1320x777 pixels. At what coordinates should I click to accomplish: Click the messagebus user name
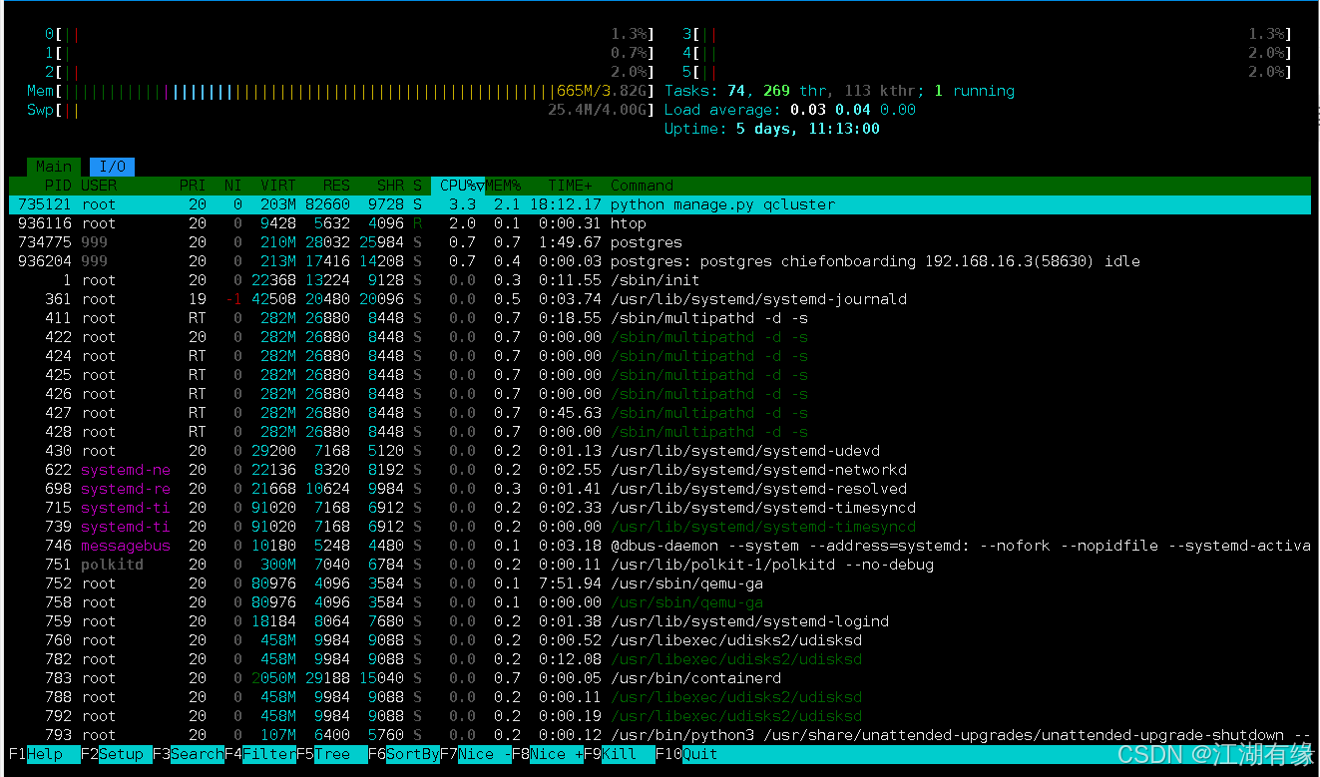(x=126, y=546)
